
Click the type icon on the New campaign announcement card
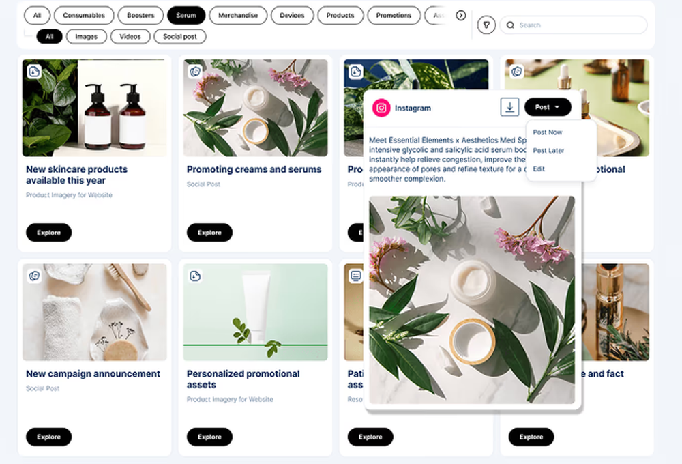34,276
